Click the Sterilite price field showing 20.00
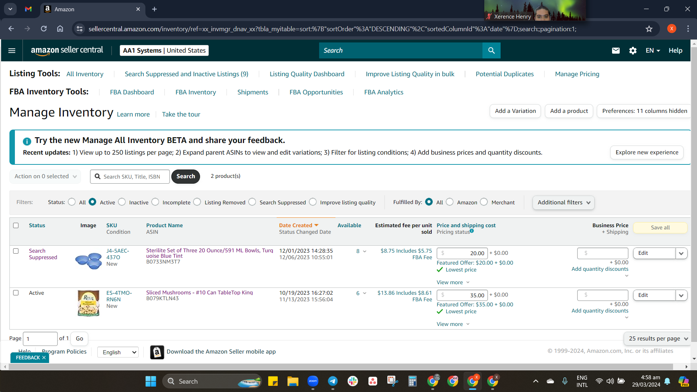The image size is (697, 392). [462, 253]
